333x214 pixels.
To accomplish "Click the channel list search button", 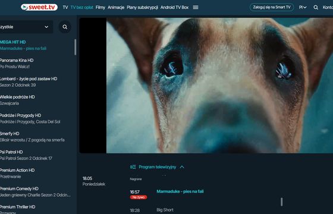I will [x=65, y=27].
